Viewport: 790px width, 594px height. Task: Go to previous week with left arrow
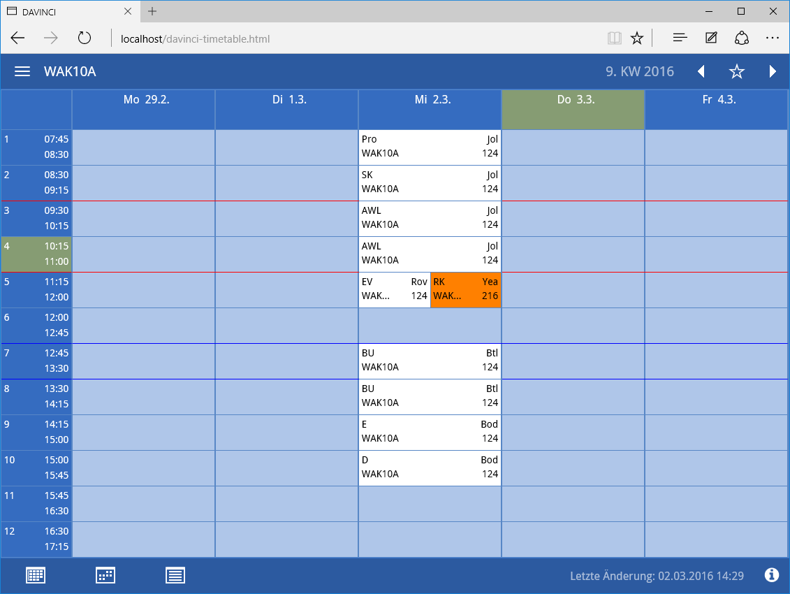point(701,71)
